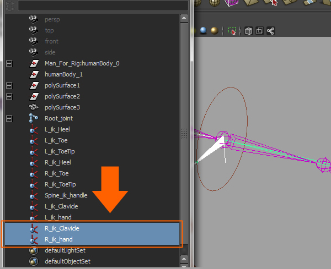Select the Root_joint row text
The width and height of the screenshot is (331, 269).
(x=58, y=118)
